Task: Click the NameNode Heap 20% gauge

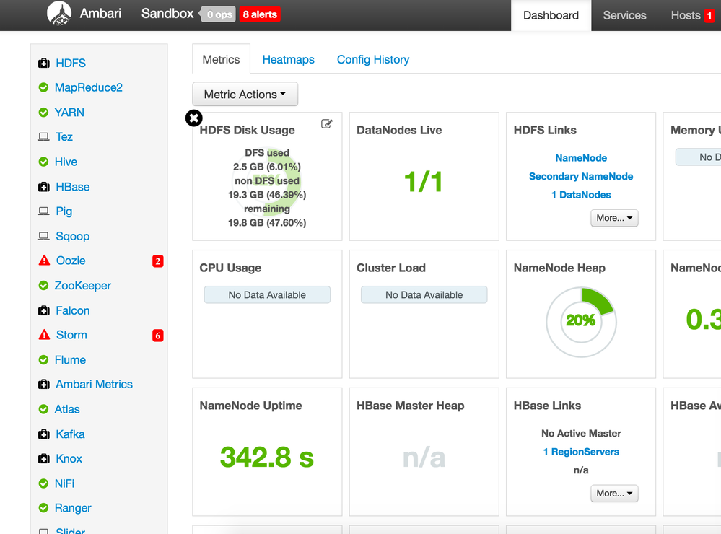Action: click(x=581, y=322)
